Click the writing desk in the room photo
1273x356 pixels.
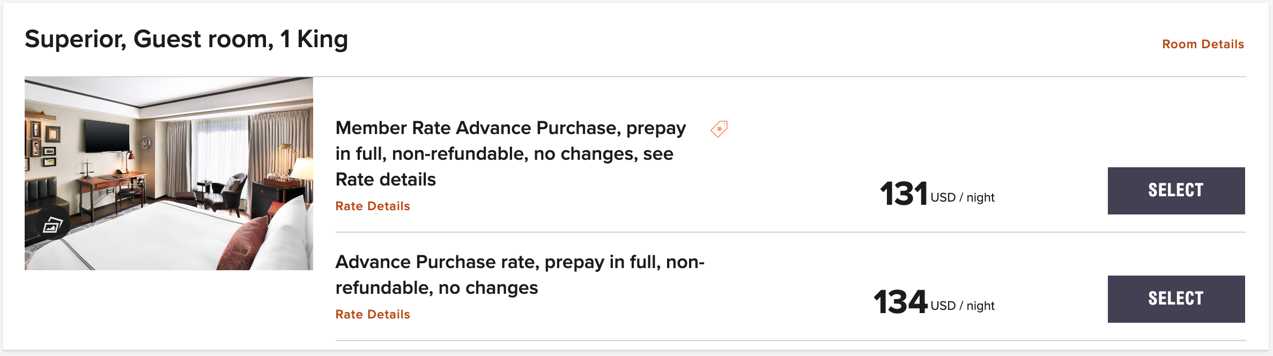point(110,185)
